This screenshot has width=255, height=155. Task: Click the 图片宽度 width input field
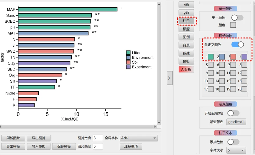(x=98, y=138)
